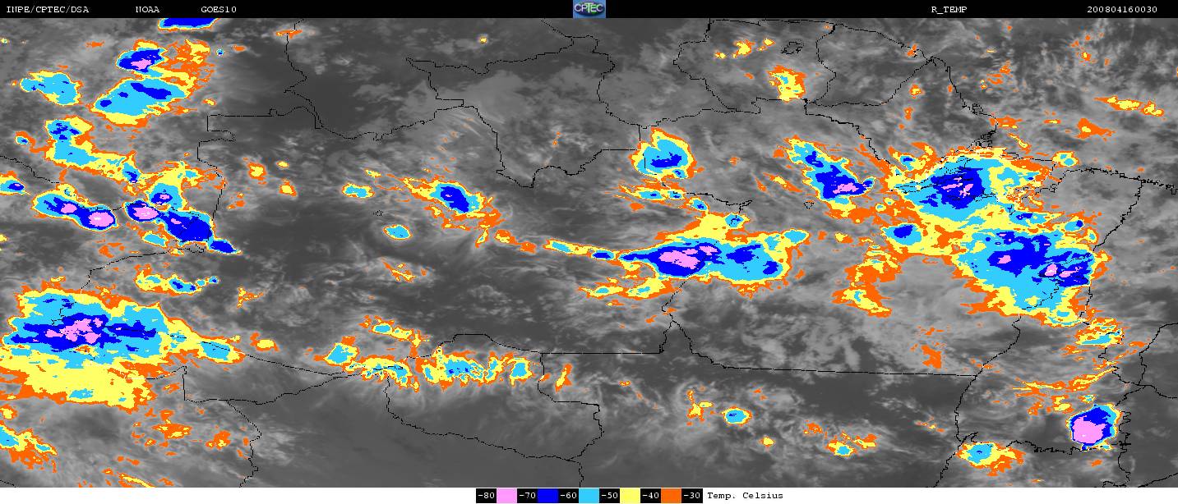
Task: Click the Temp. Celsius legend caption
Action: (745, 495)
